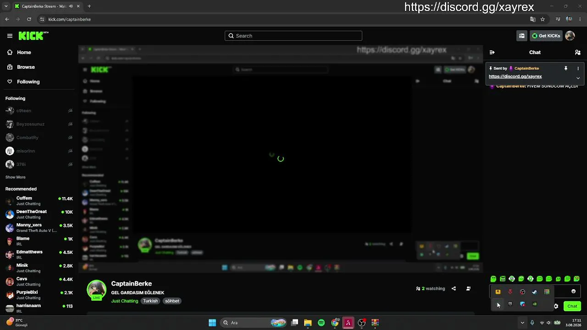Open the Chrome three-dot menu
The image size is (587, 330).
coord(580,19)
